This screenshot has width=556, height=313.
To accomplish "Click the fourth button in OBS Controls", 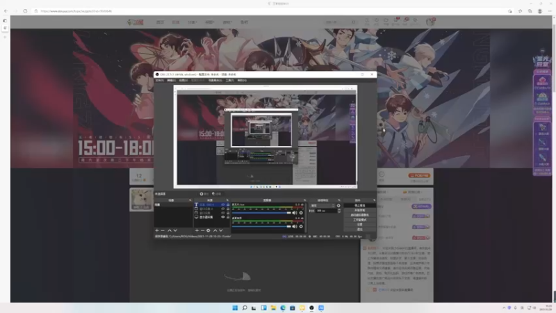I will [x=359, y=220].
